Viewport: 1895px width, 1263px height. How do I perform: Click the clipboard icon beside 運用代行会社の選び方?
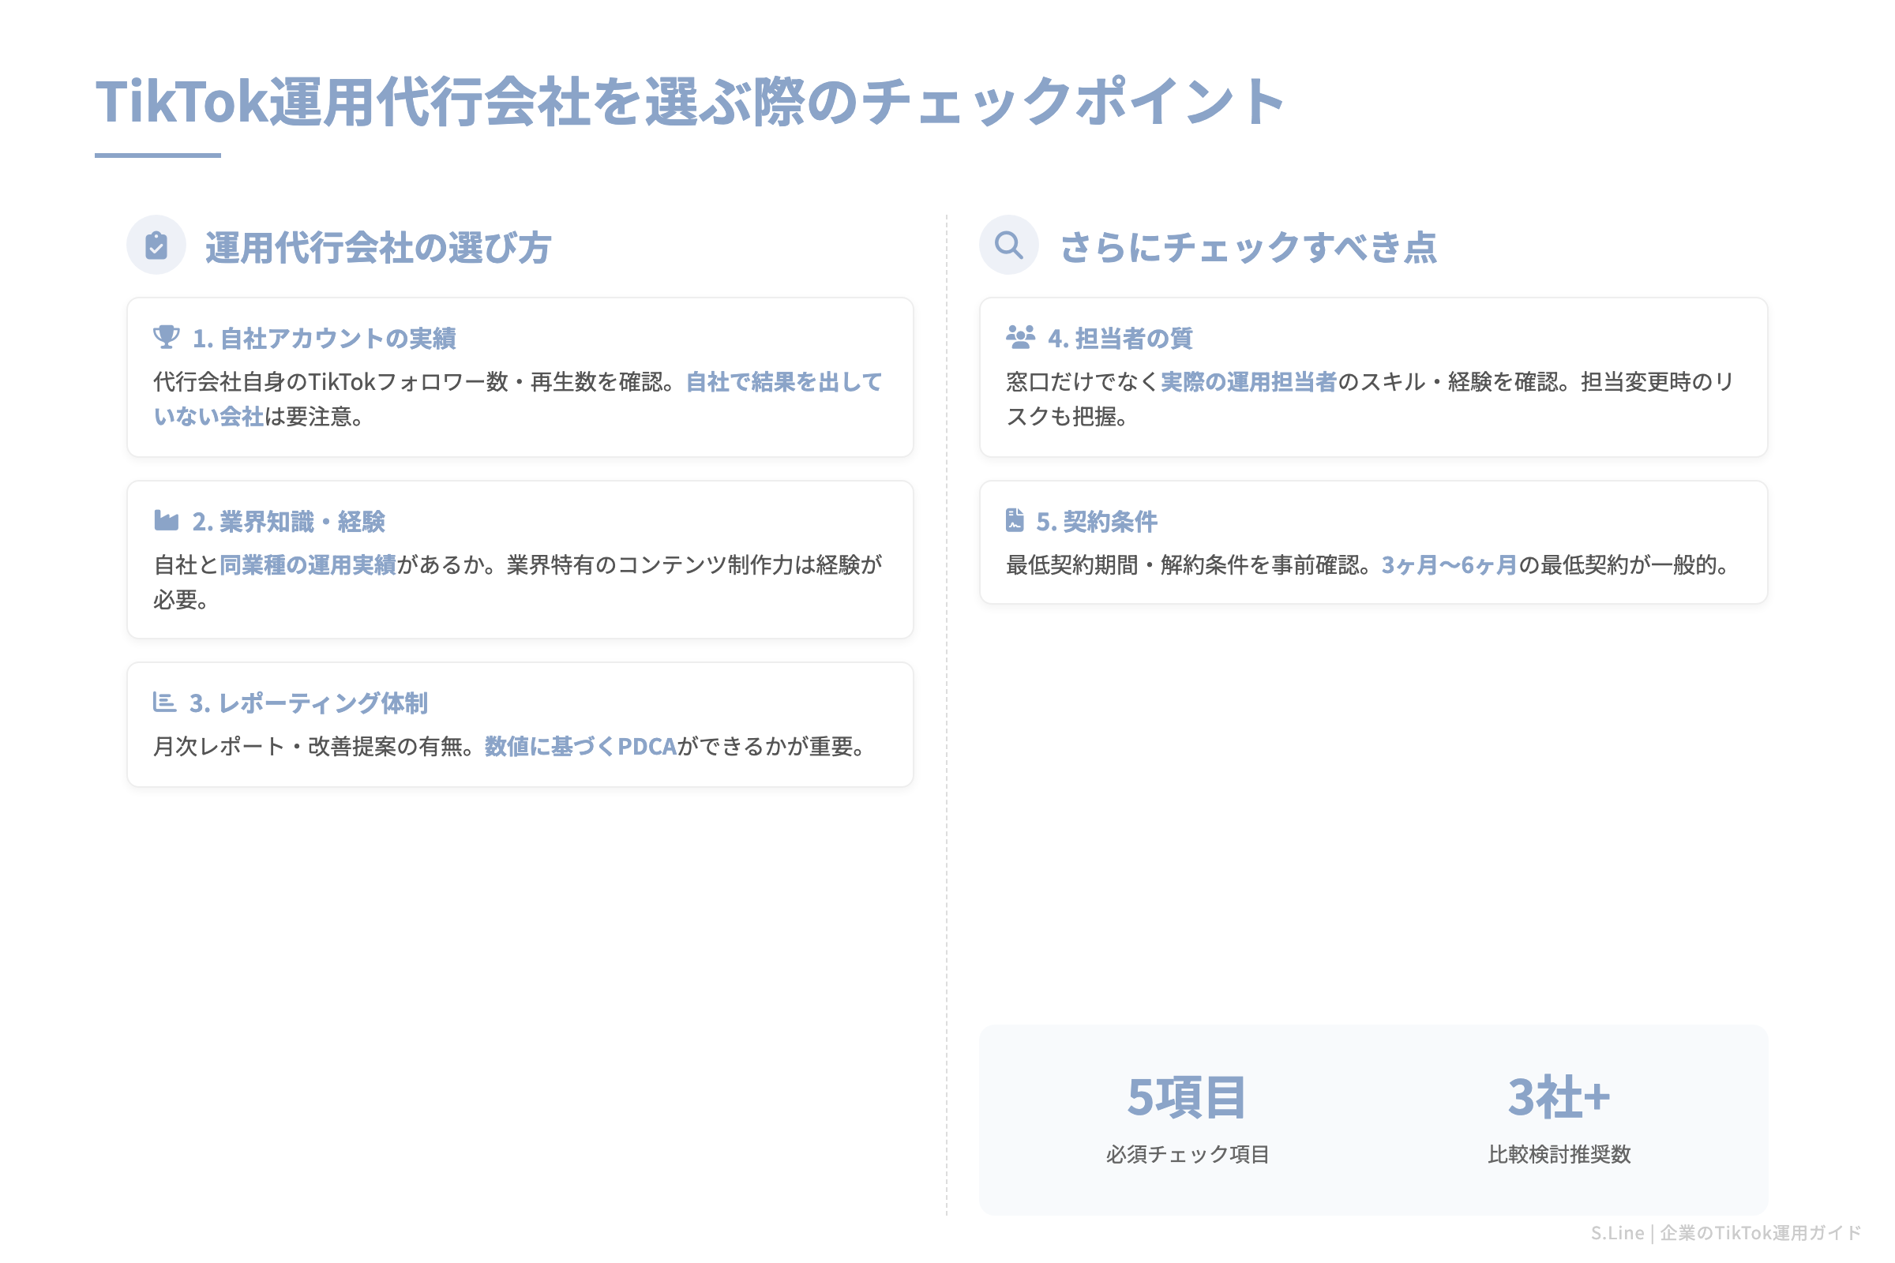(156, 245)
